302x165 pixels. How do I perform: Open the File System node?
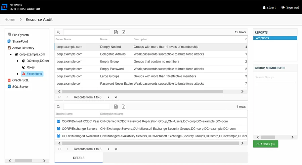click(x=20, y=35)
